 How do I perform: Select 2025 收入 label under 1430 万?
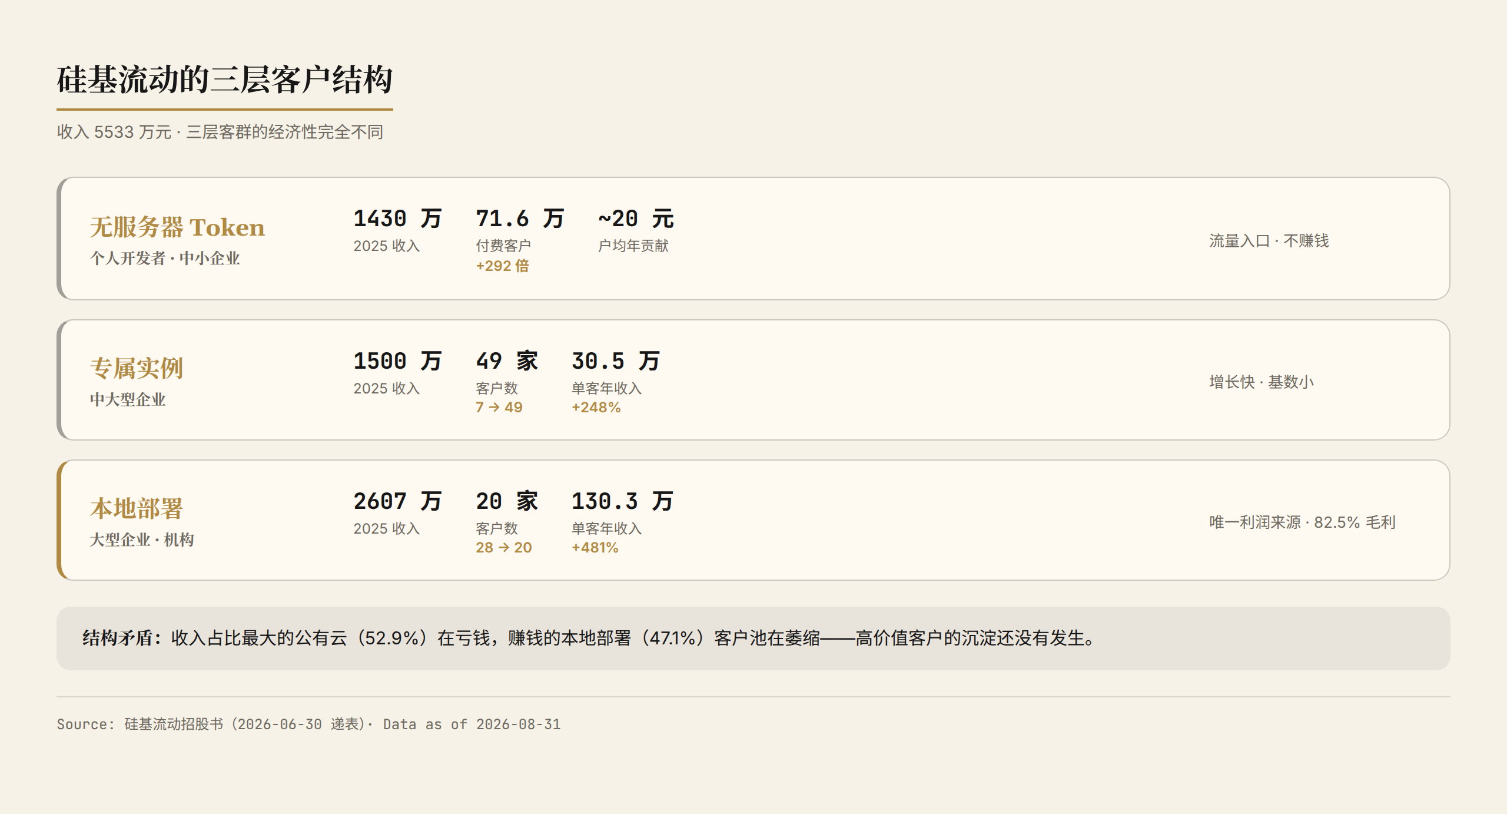click(386, 246)
